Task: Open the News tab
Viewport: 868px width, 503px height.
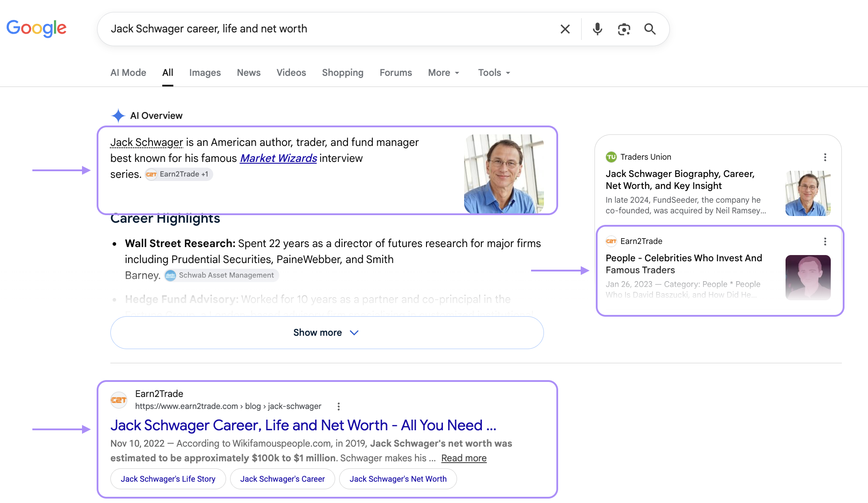Action: [x=249, y=73]
